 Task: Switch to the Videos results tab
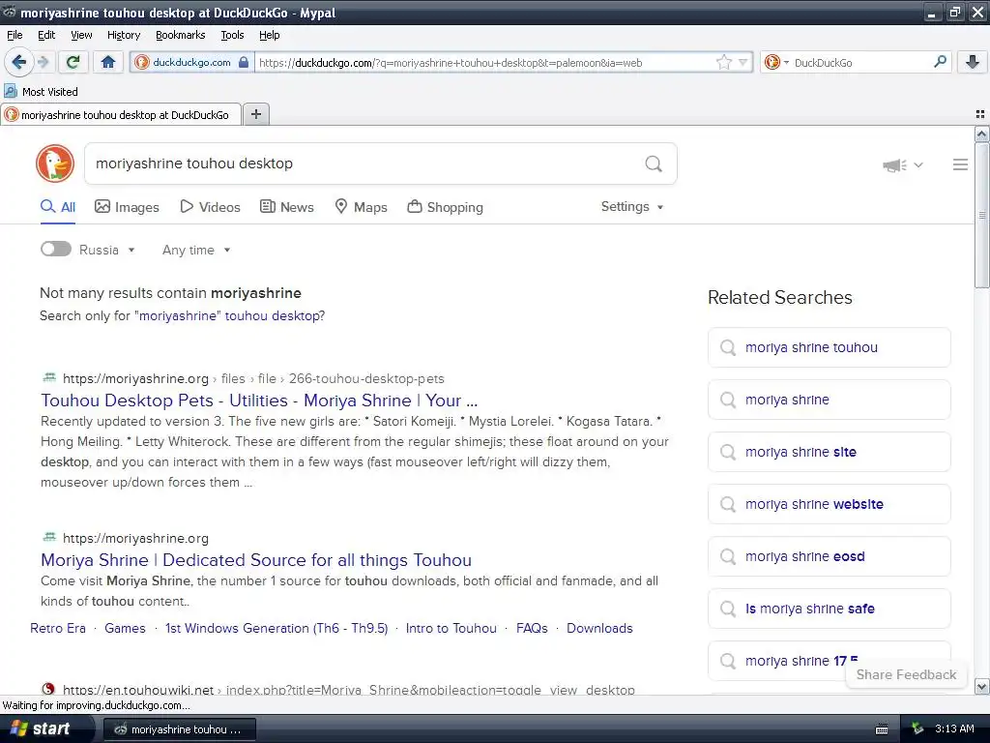point(210,207)
